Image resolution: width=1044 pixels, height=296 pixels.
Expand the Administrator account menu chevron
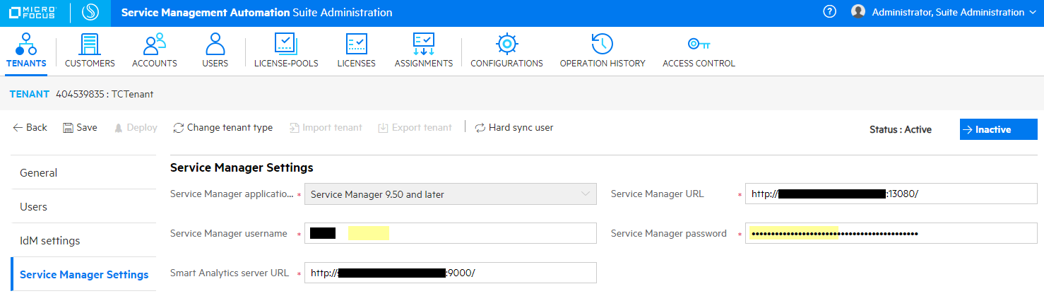click(1034, 13)
